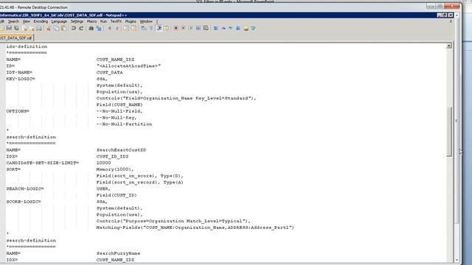Click the Save Recorded Macro icon
Screen dimensions: 472x265
pos(206,28)
